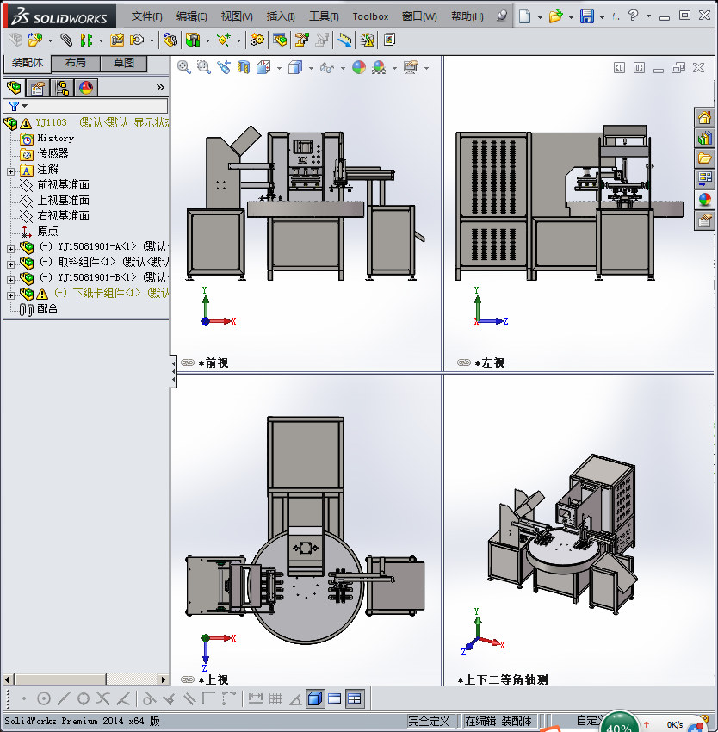Click the Reference Geometry icon
Screen dimensions: 718x732
point(224,40)
